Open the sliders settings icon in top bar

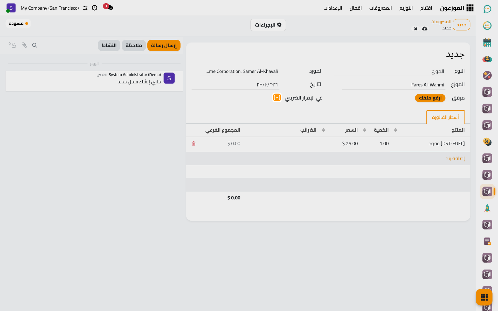pos(85,8)
